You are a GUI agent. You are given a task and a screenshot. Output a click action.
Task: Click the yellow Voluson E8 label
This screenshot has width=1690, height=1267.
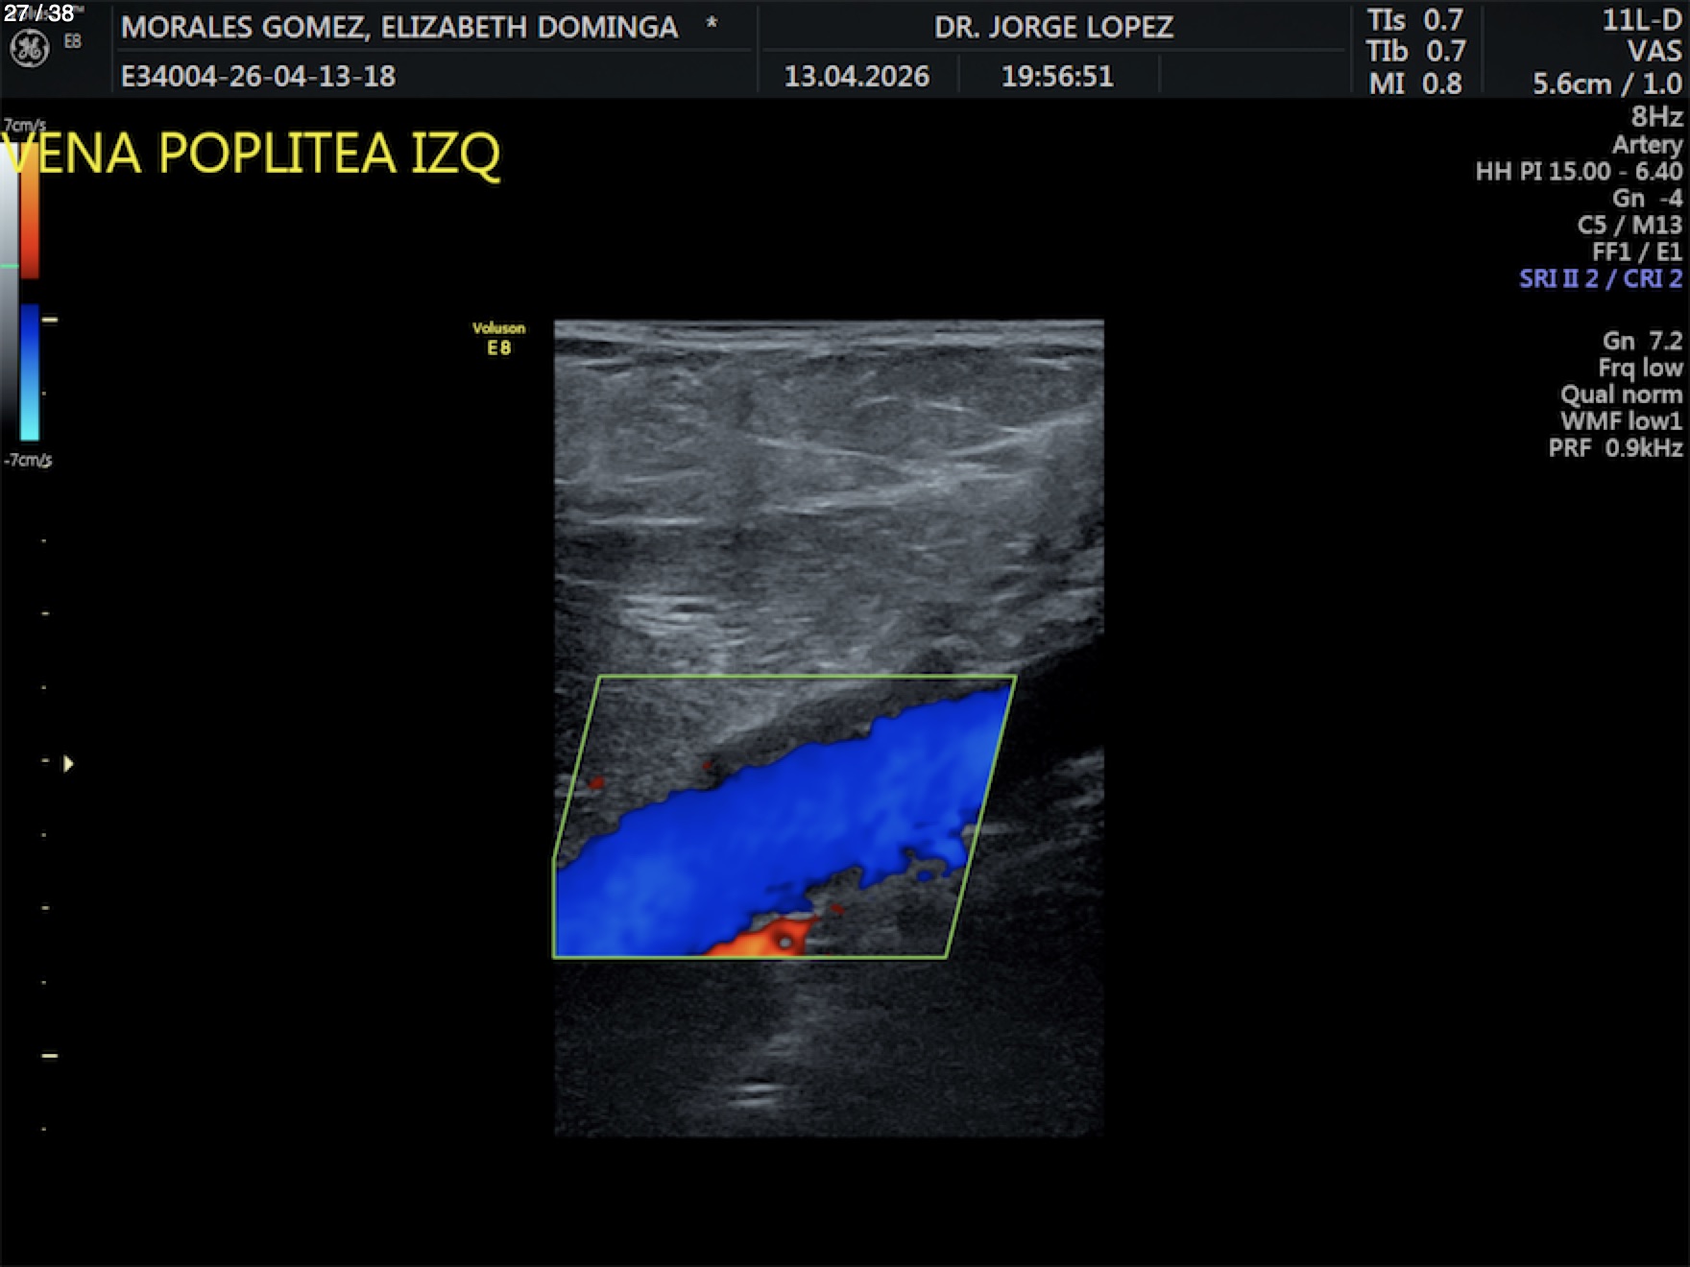(x=498, y=338)
